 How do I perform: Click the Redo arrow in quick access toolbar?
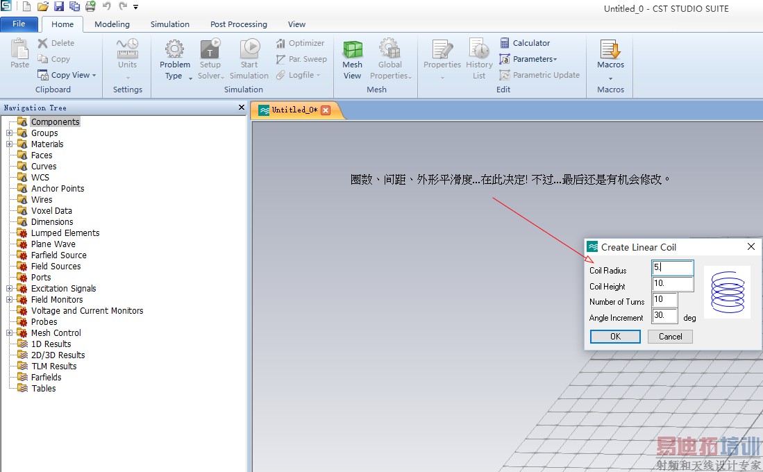tap(123, 6)
